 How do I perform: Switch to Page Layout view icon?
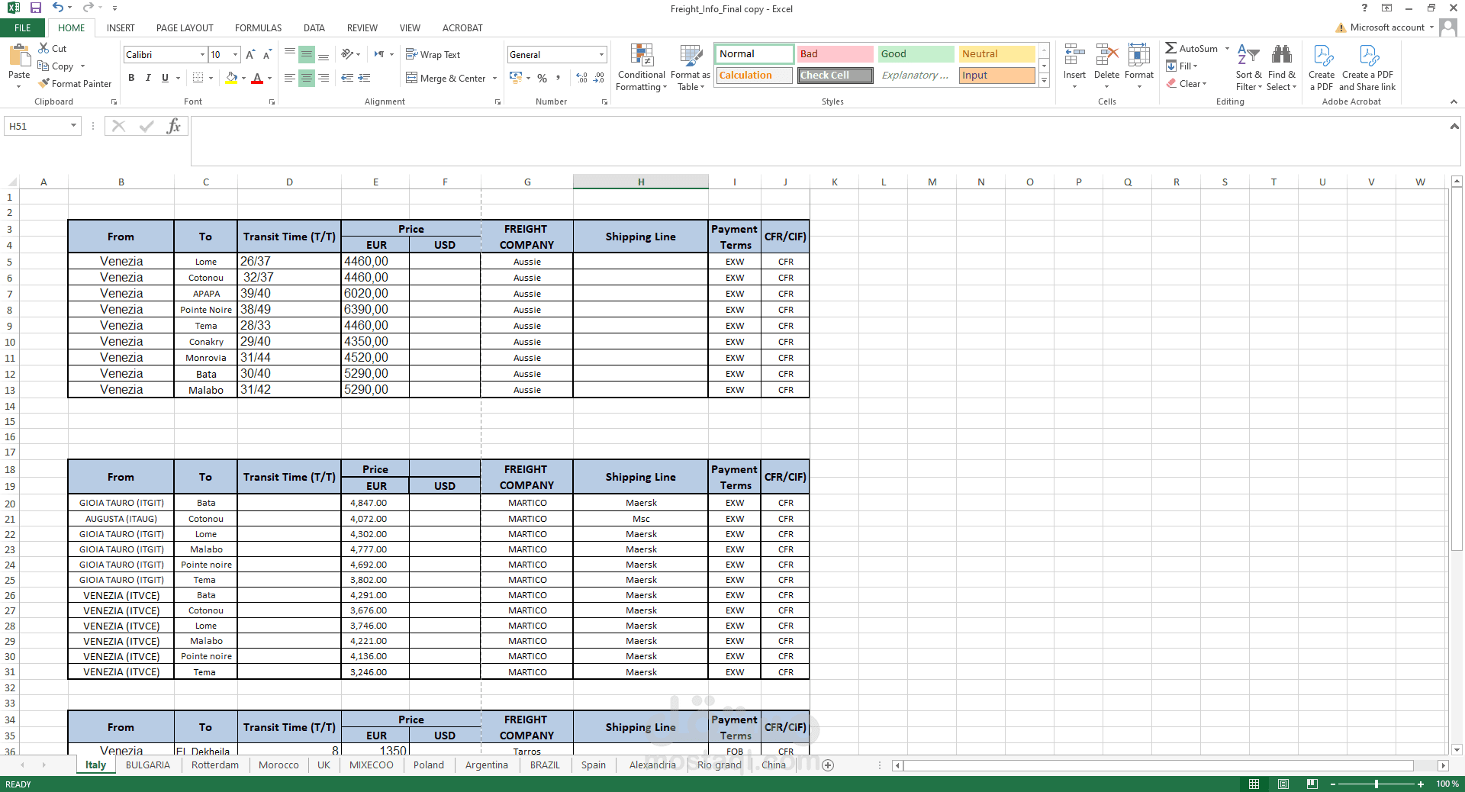point(1283,784)
